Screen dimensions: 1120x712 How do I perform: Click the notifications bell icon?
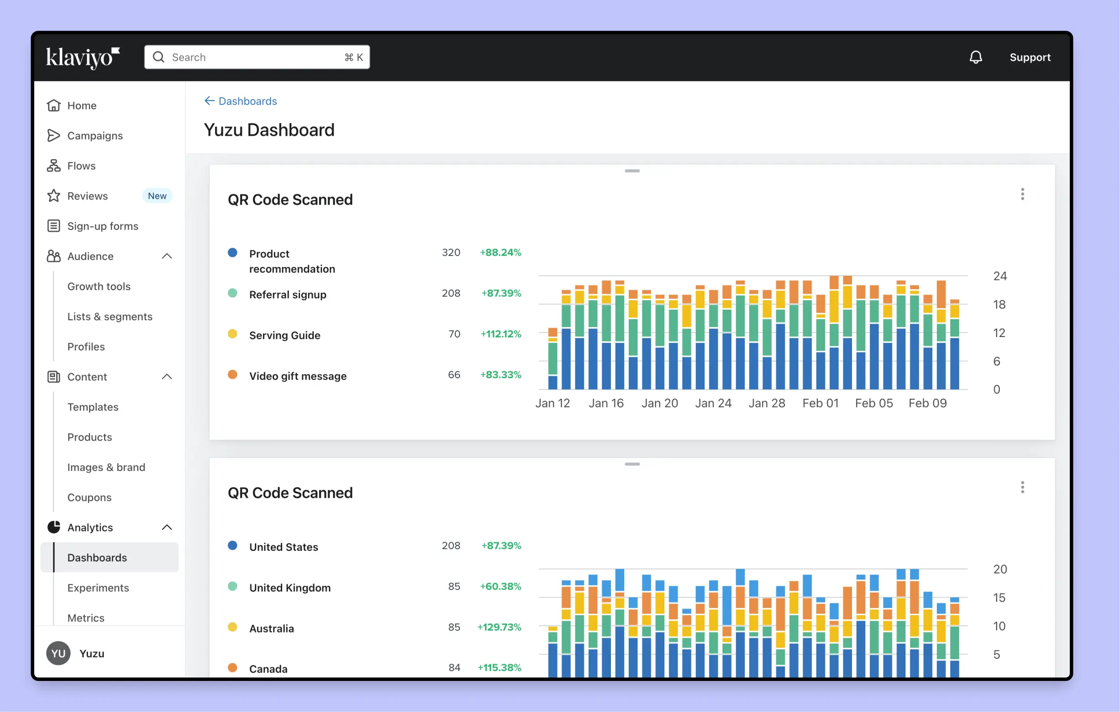tap(976, 57)
